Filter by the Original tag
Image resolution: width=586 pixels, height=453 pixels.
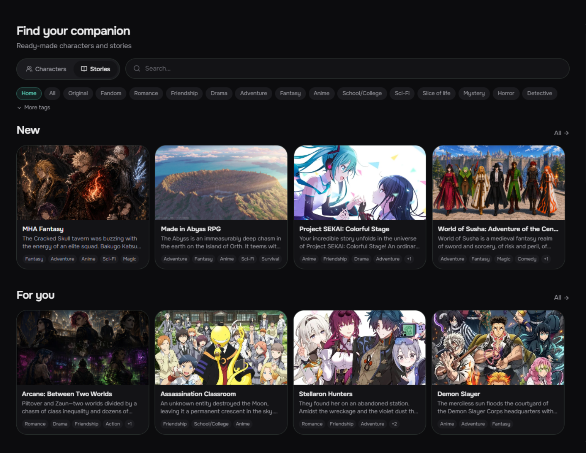[78, 93]
